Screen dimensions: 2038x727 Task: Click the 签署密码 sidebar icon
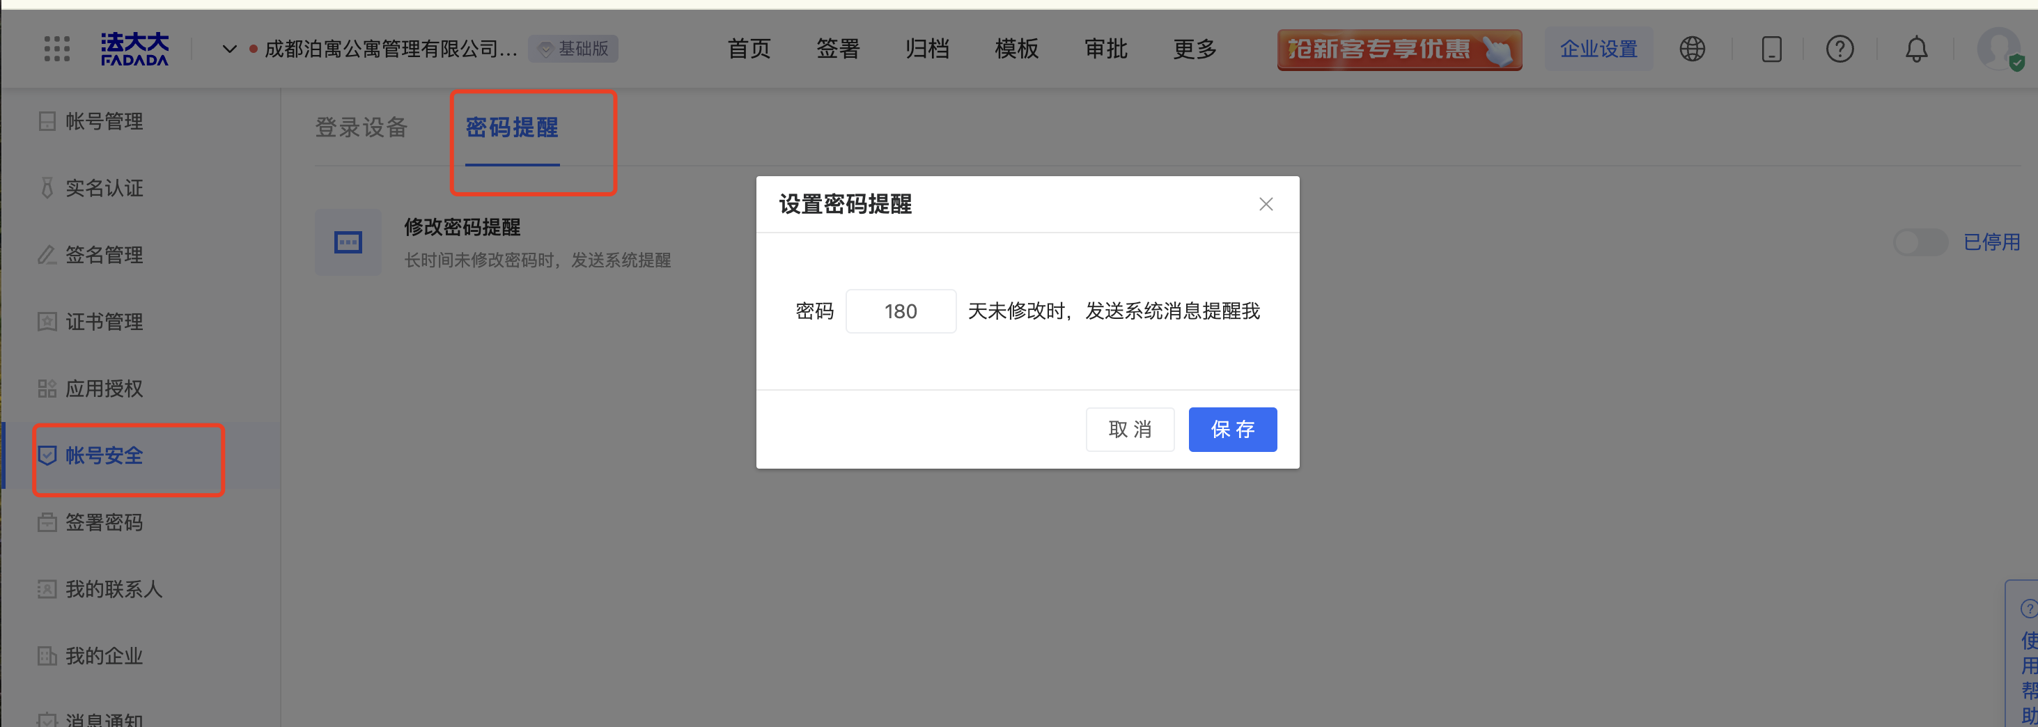[47, 522]
